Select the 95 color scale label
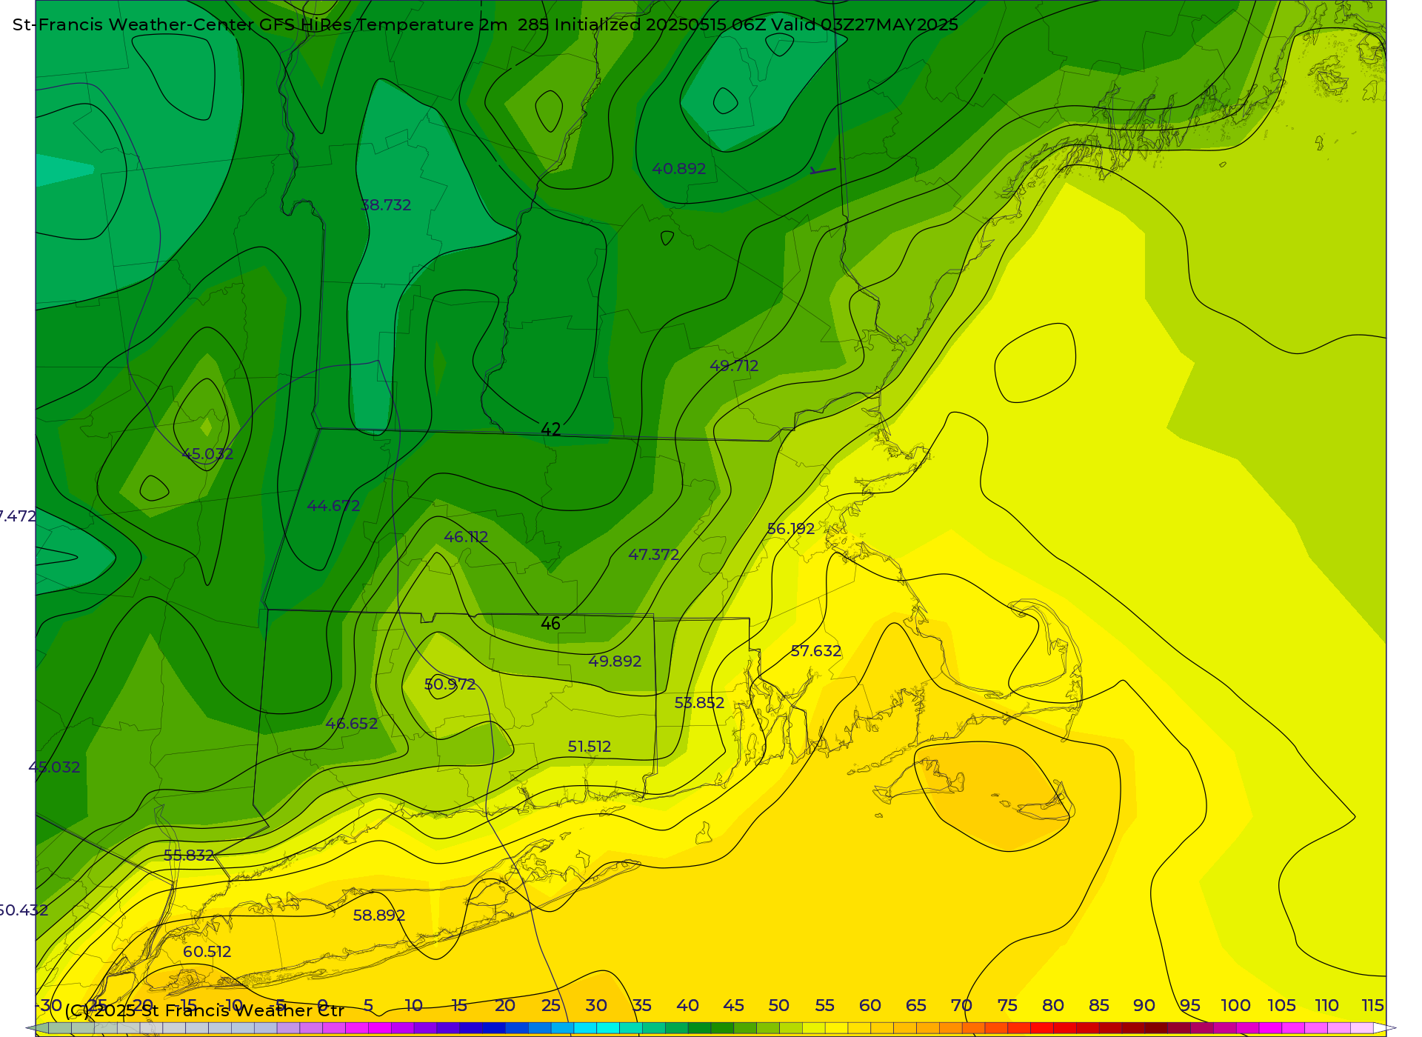 point(1190,1005)
